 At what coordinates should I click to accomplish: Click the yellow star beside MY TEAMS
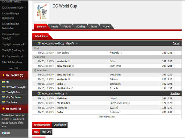coord(3,109)
